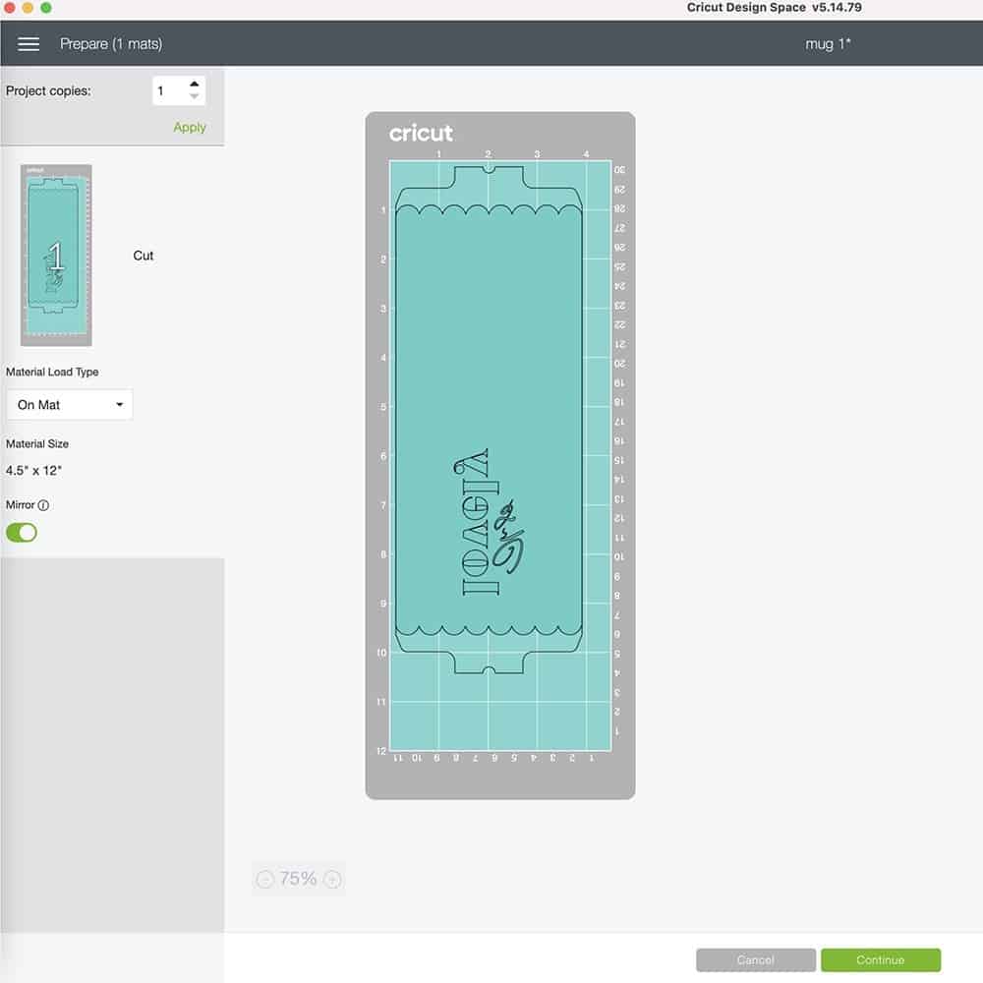Apply the project copies setting
983x983 pixels.
click(x=190, y=127)
